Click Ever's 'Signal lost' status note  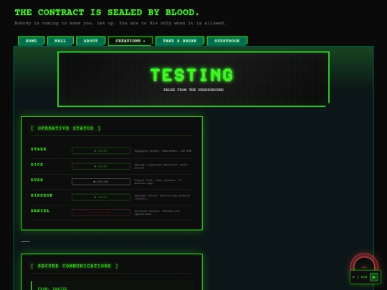pyautogui.click(x=158, y=182)
